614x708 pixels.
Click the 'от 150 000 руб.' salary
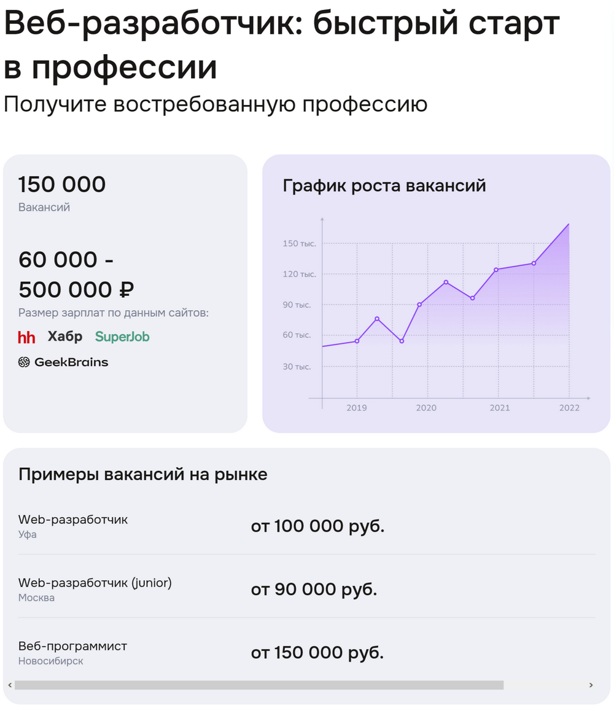coord(317,653)
